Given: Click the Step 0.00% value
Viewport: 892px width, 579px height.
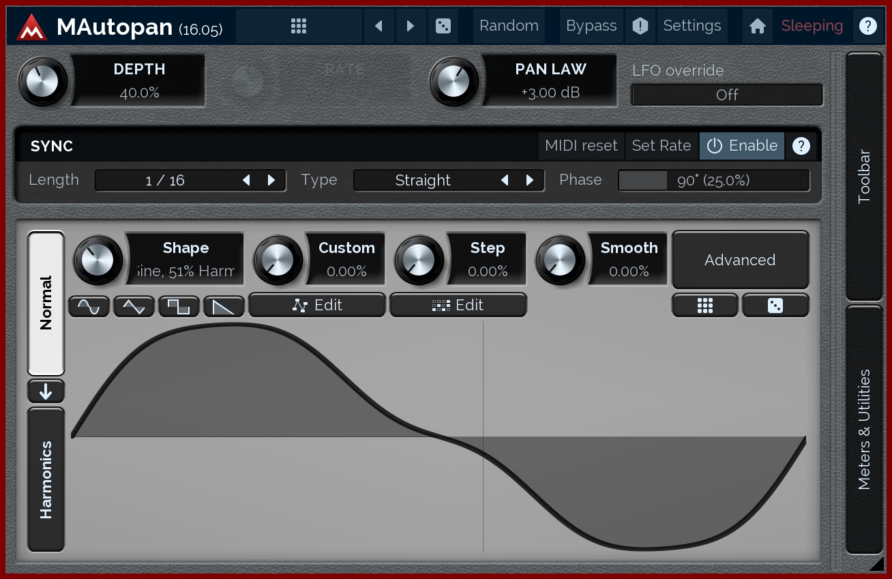Looking at the screenshot, I should click(488, 271).
